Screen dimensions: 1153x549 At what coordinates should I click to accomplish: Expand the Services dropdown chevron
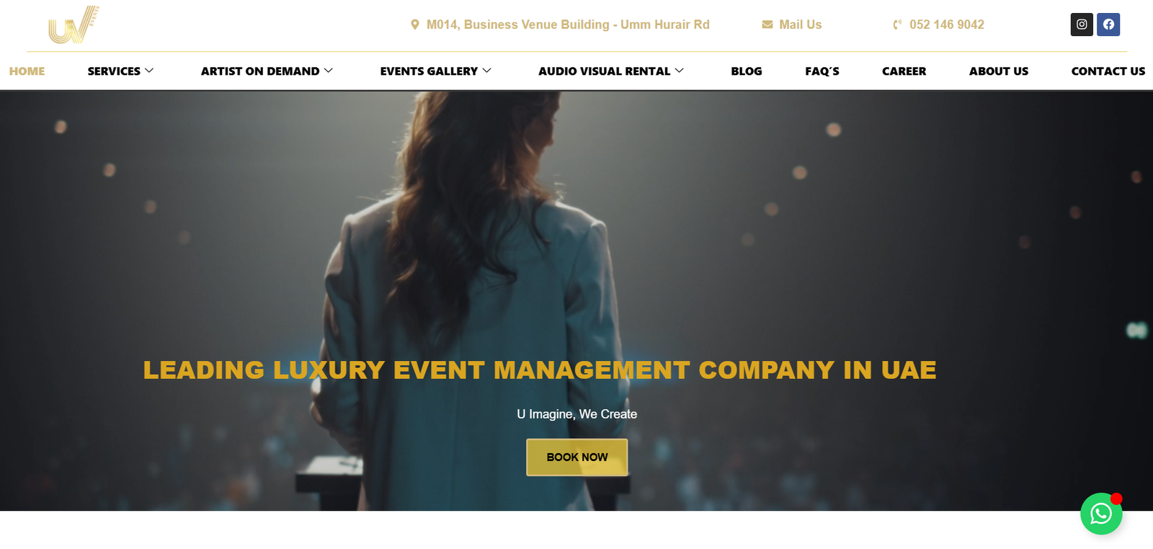(149, 71)
